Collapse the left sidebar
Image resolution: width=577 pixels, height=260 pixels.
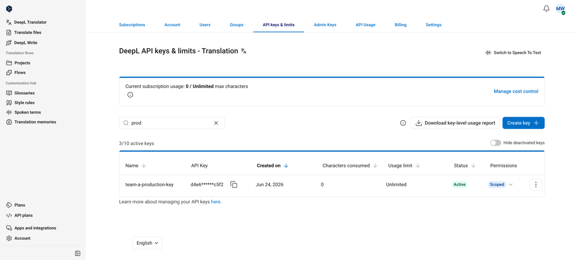click(78, 253)
